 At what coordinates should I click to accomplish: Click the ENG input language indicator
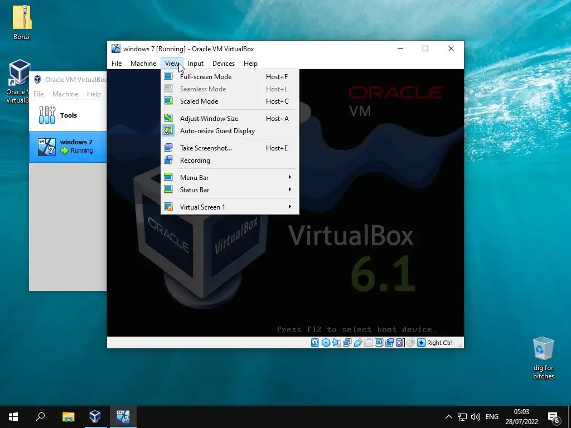point(492,417)
